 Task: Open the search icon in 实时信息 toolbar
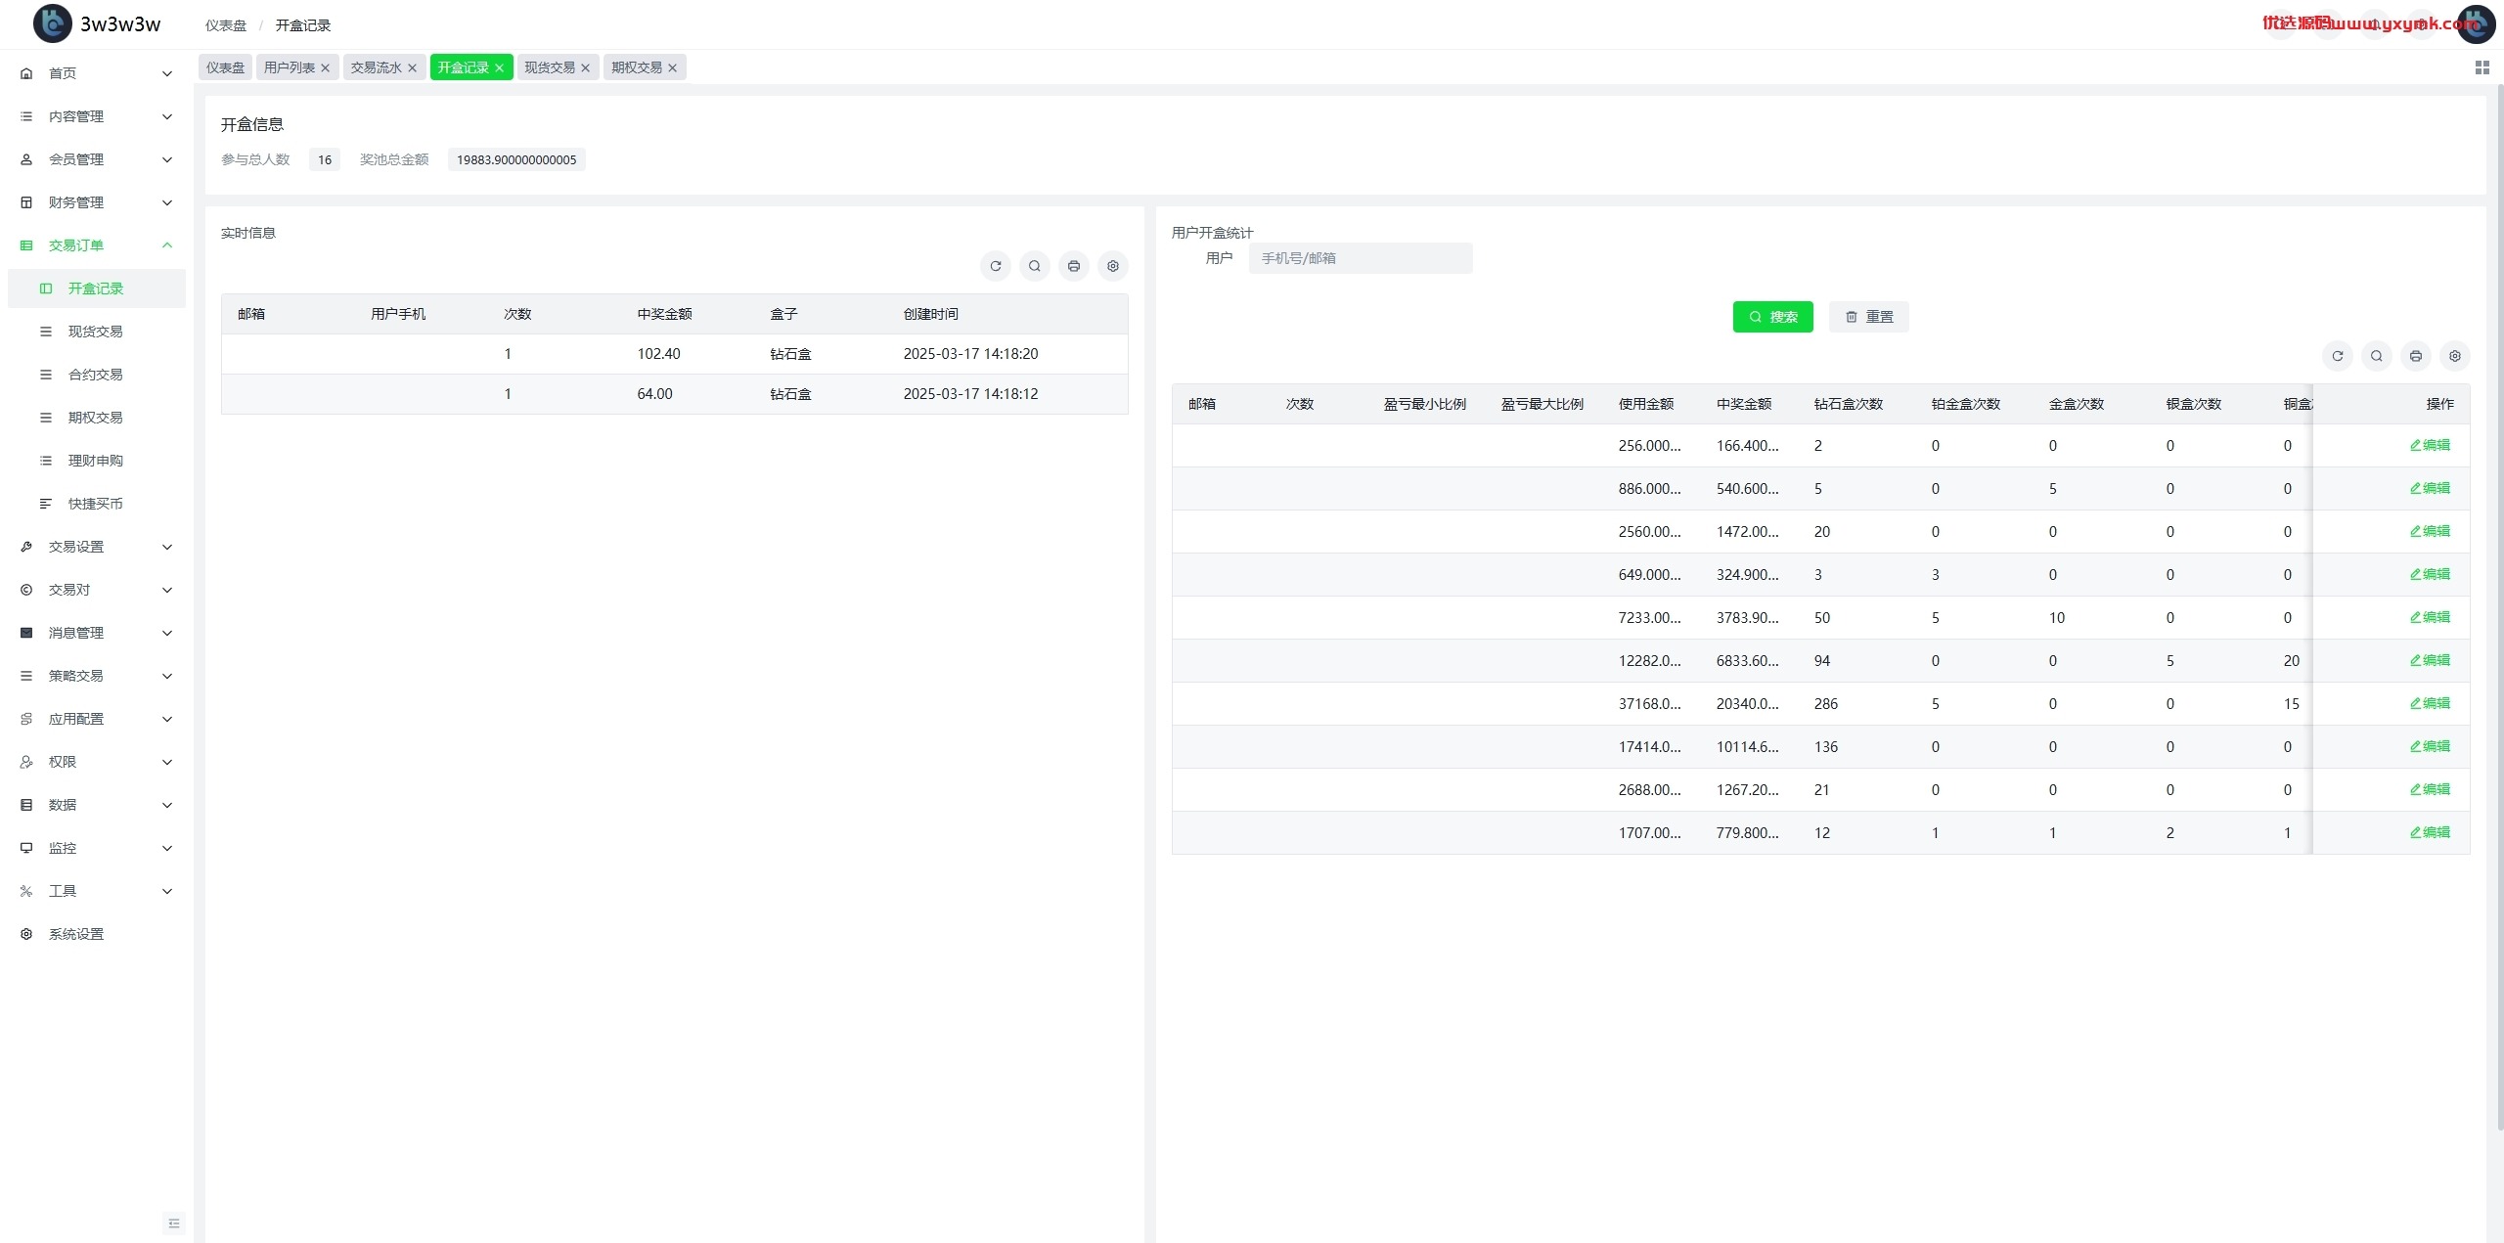click(x=1034, y=266)
